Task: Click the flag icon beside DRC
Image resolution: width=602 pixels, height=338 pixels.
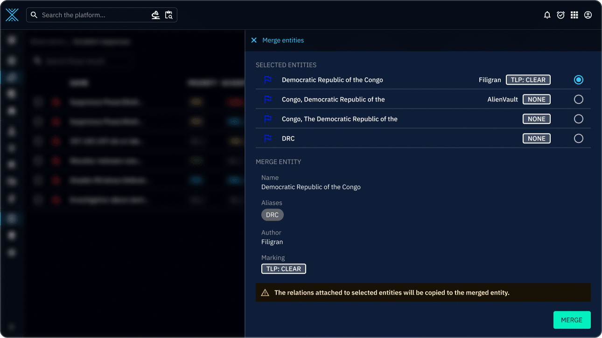Action: coord(268,139)
